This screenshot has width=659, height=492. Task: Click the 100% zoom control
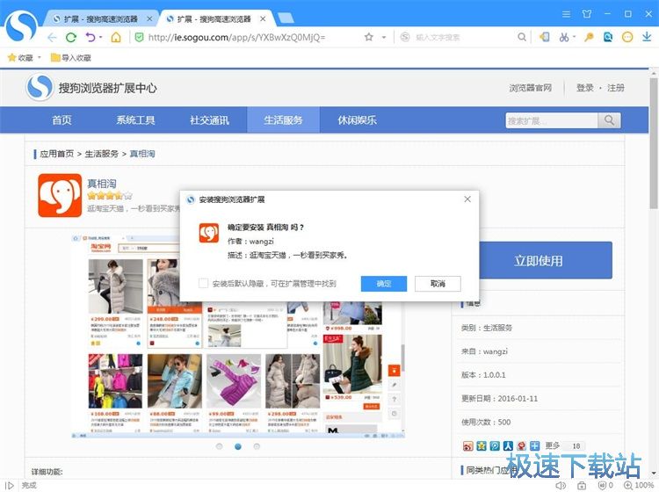pyautogui.click(x=640, y=485)
